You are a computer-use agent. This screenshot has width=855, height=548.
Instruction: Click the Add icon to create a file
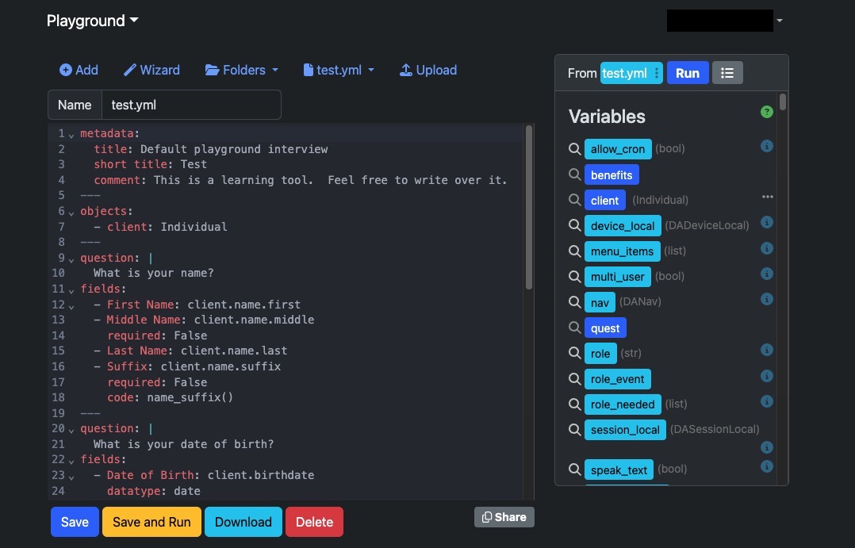pyautogui.click(x=65, y=70)
